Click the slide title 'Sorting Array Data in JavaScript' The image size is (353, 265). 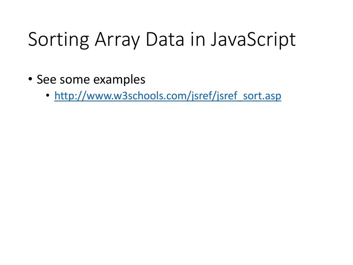[x=162, y=40]
